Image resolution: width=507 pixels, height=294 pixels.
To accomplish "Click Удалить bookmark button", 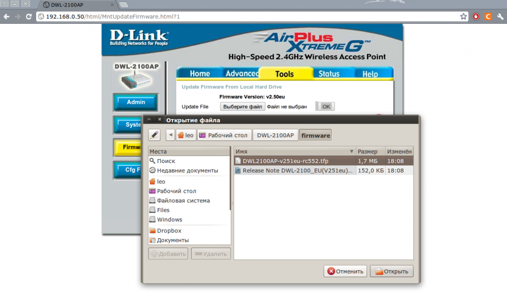I will 211,253.
